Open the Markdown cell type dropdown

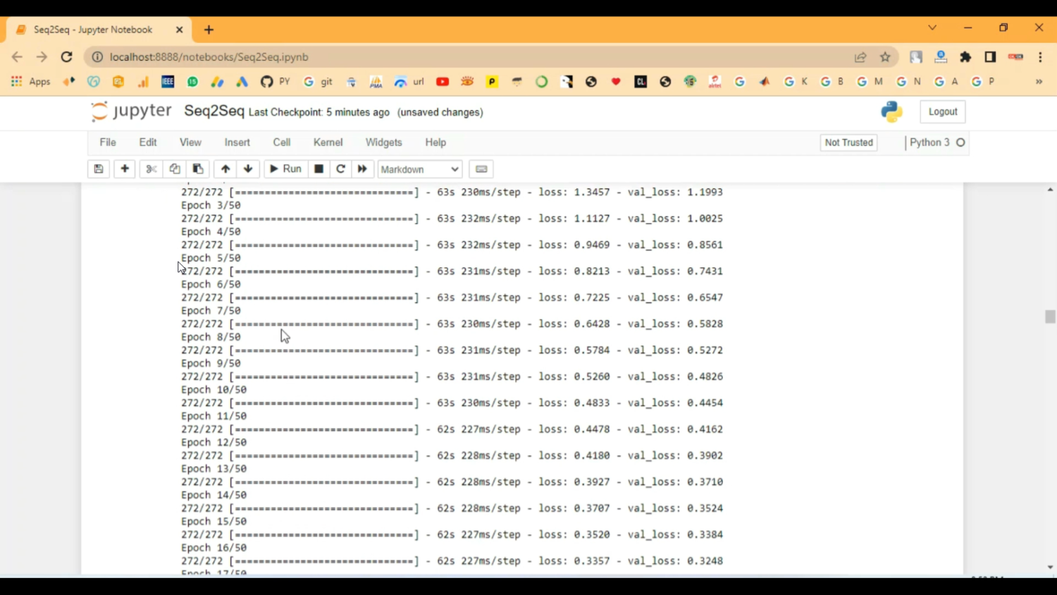(x=419, y=169)
